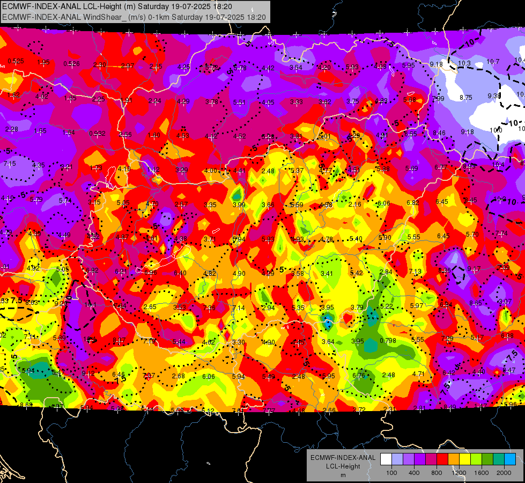Click the wind shear value 7.14
This screenshot has height=483, width=525.
[239, 308]
